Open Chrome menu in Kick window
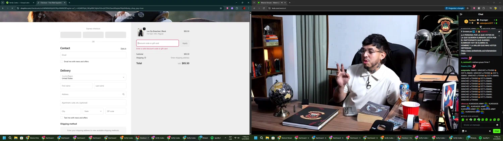503x141 pixels. click(500, 8)
